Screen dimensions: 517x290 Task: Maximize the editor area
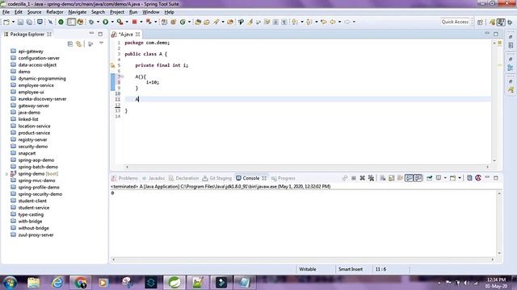point(496,34)
